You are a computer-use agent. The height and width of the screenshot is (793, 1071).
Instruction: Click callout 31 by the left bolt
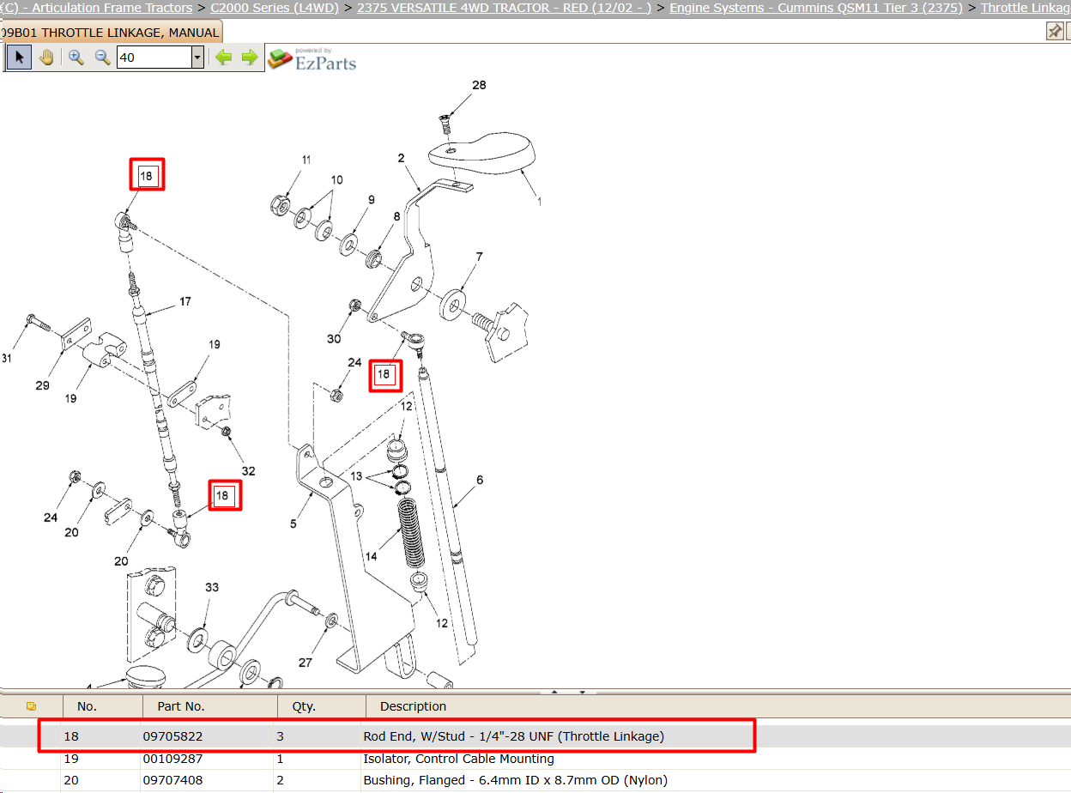[x=6, y=358]
